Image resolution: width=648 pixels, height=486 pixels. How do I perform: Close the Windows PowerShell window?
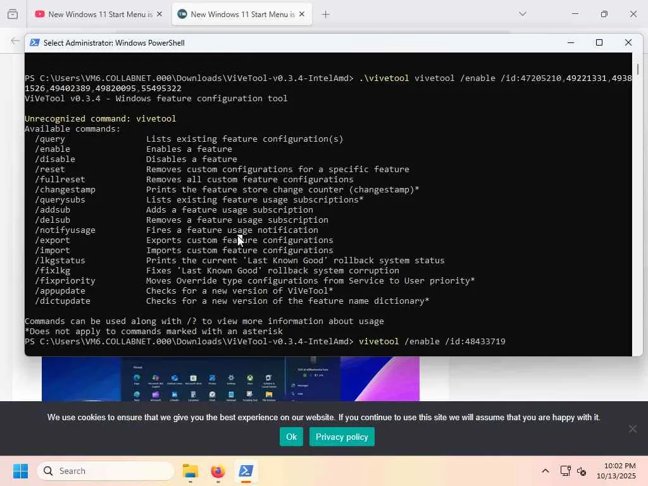(x=628, y=42)
